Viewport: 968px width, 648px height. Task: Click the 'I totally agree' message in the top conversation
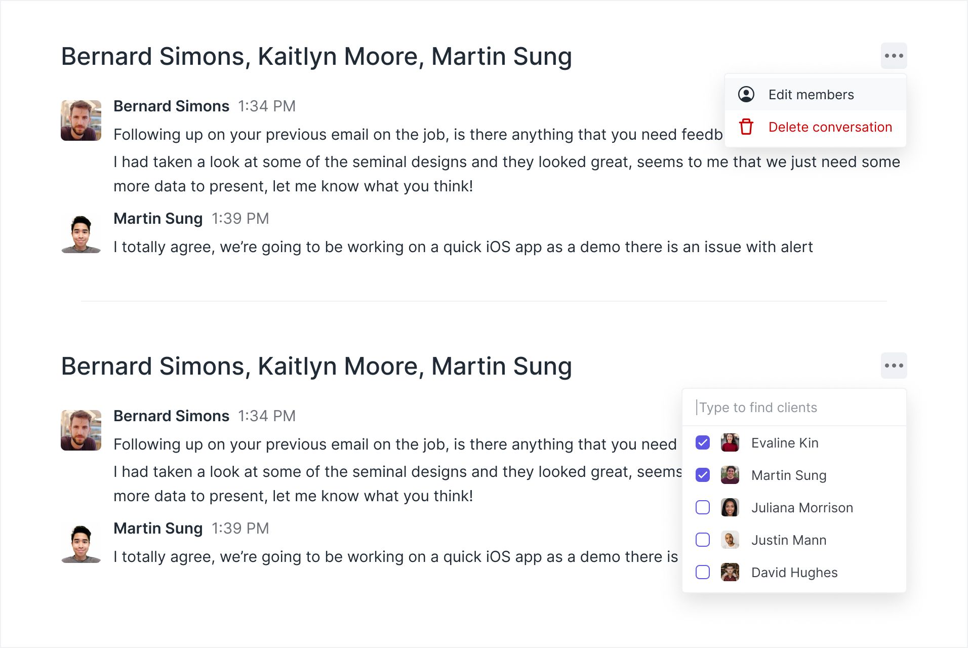[x=463, y=247]
